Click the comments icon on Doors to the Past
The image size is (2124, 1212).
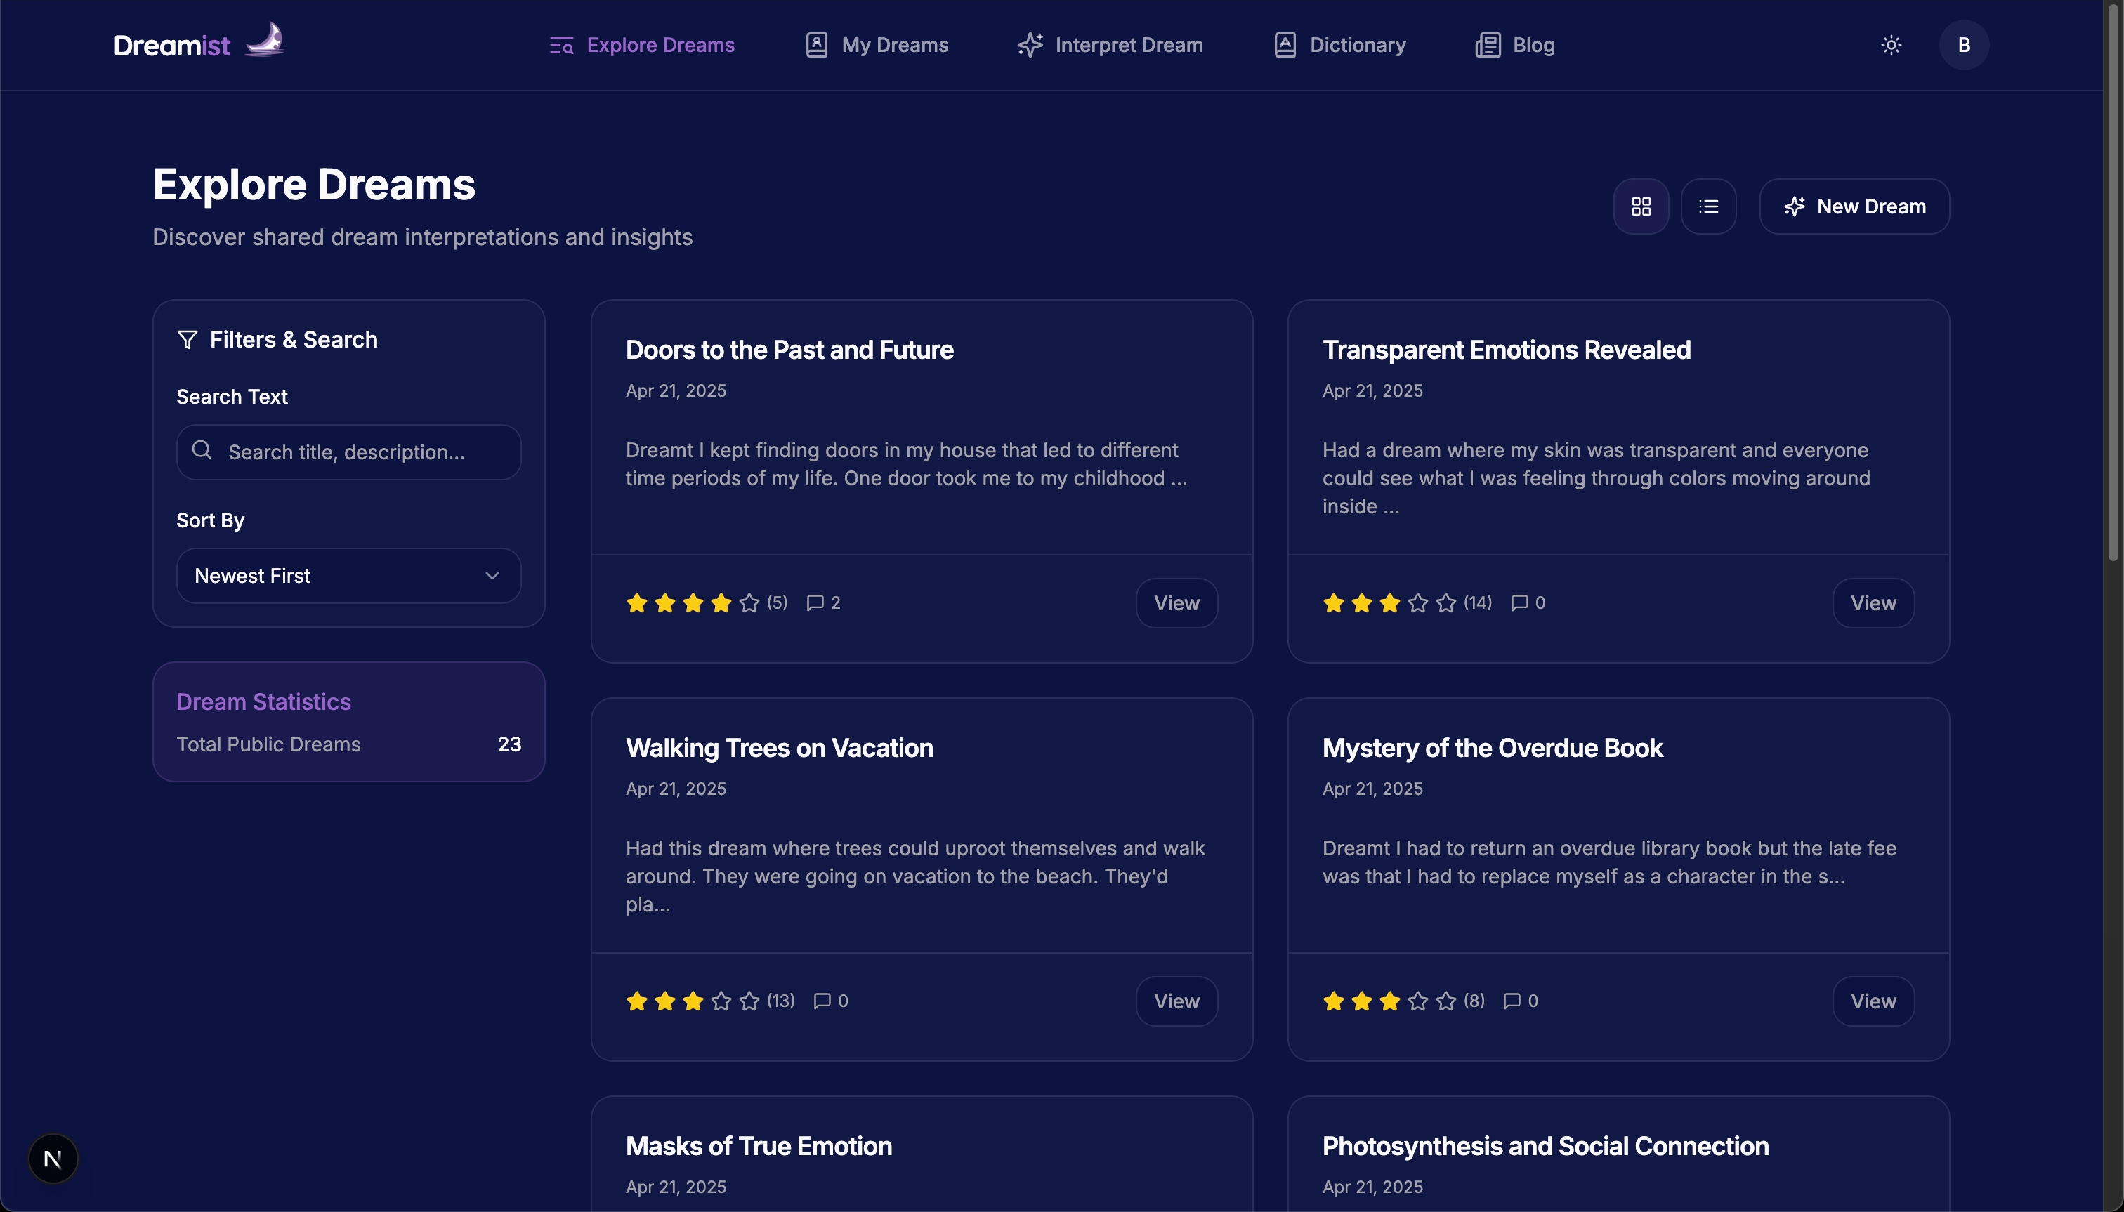814,602
